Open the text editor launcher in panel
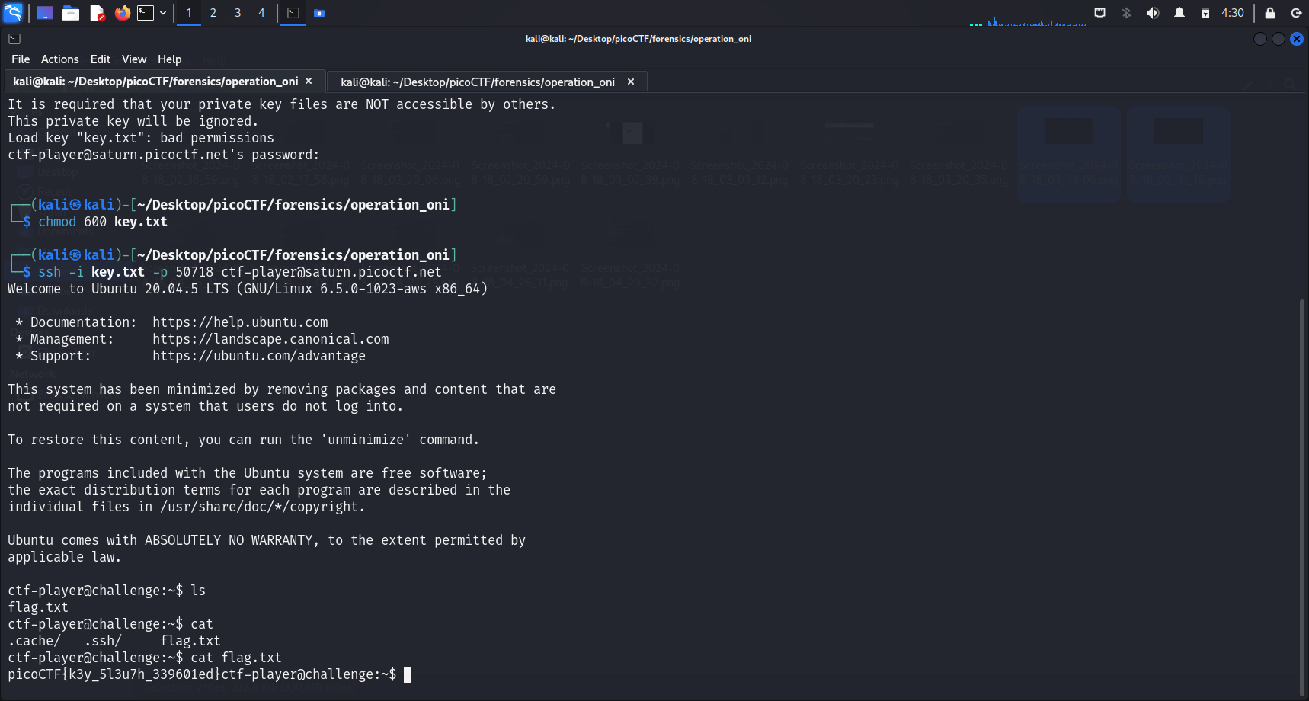Viewport: 1309px width, 701px height. (x=97, y=13)
